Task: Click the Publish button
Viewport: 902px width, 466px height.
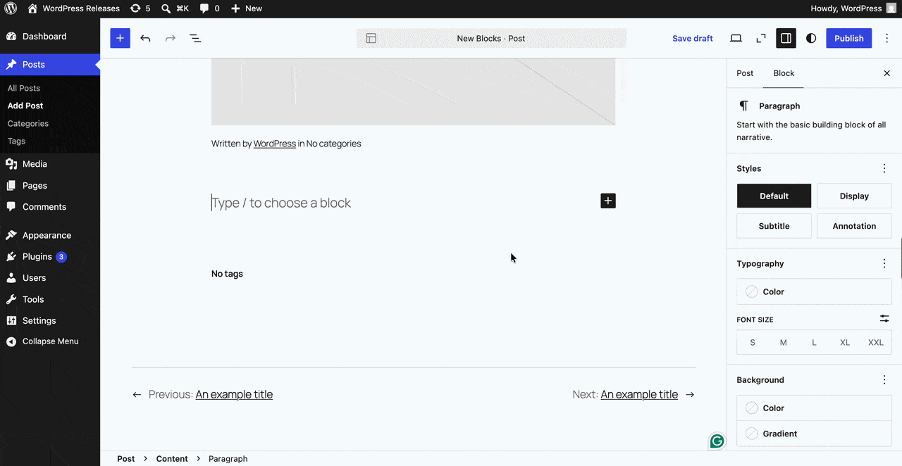Action: tap(849, 38)
